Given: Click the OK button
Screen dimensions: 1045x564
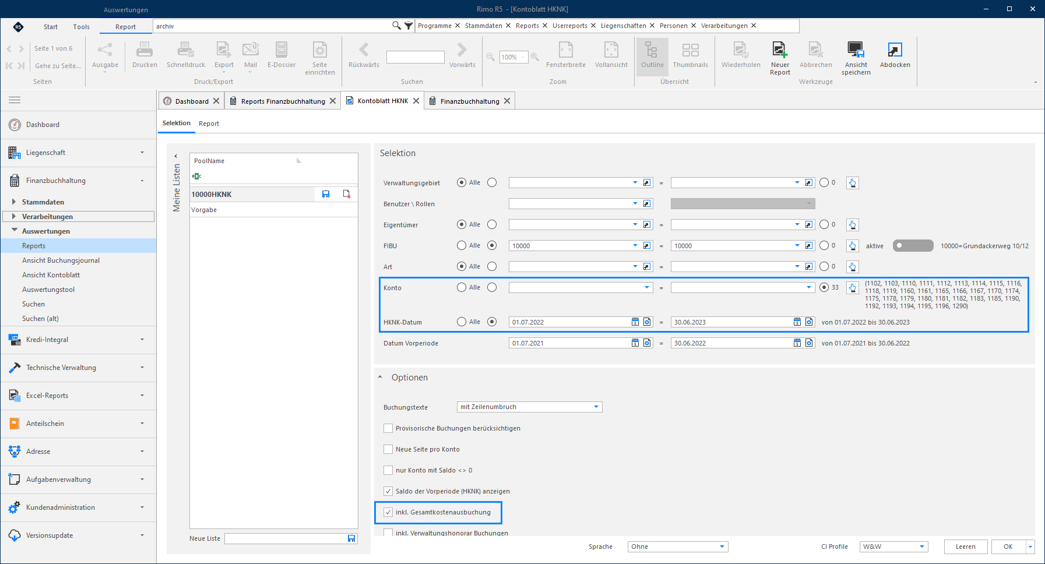Looking at the screenshot, I should pyautogui.click(x=1008, y=547).
